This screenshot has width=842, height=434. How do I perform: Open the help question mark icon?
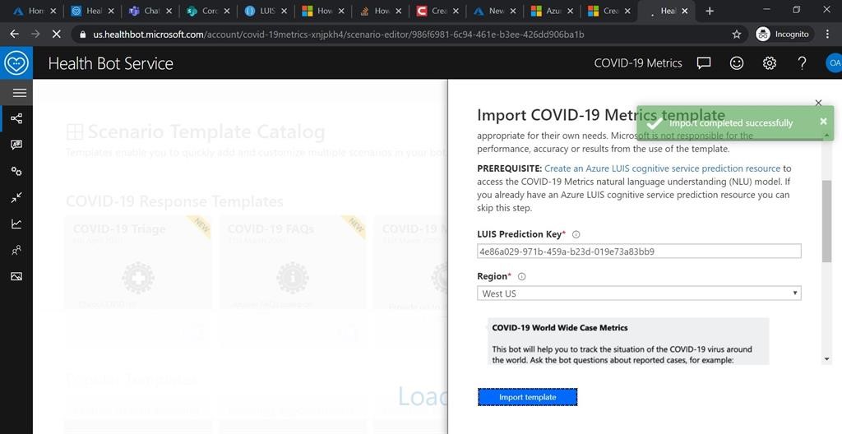click(803, 63)
